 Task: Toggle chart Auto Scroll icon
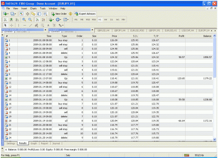(37, 20)
